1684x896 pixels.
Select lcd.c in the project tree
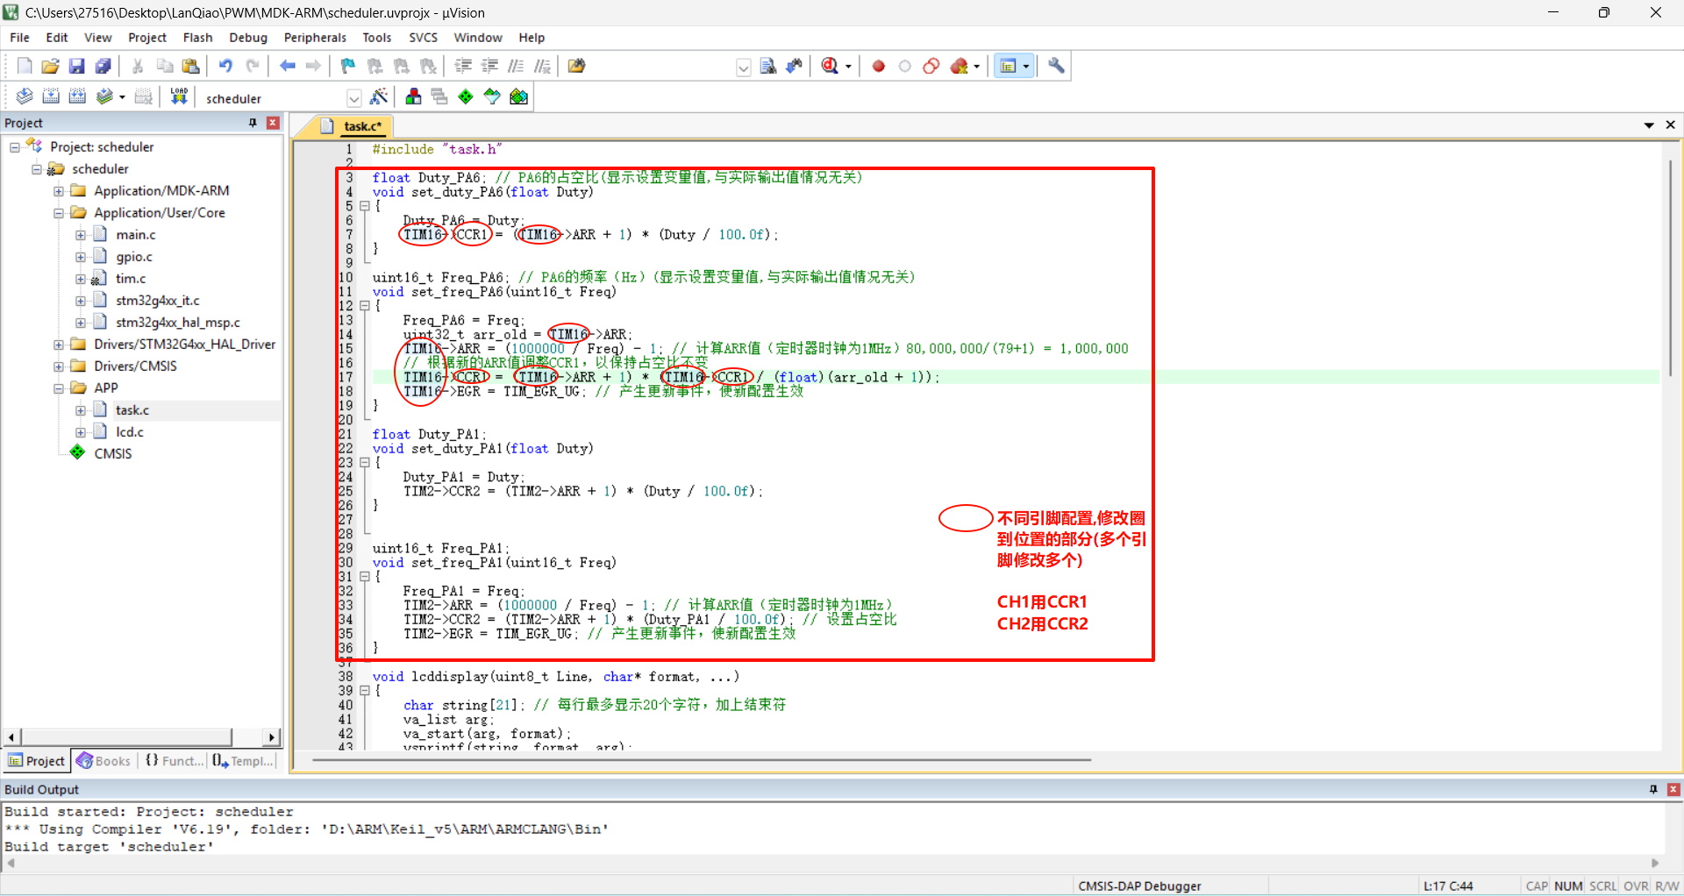pyautogui.click(x=129, y=432)
